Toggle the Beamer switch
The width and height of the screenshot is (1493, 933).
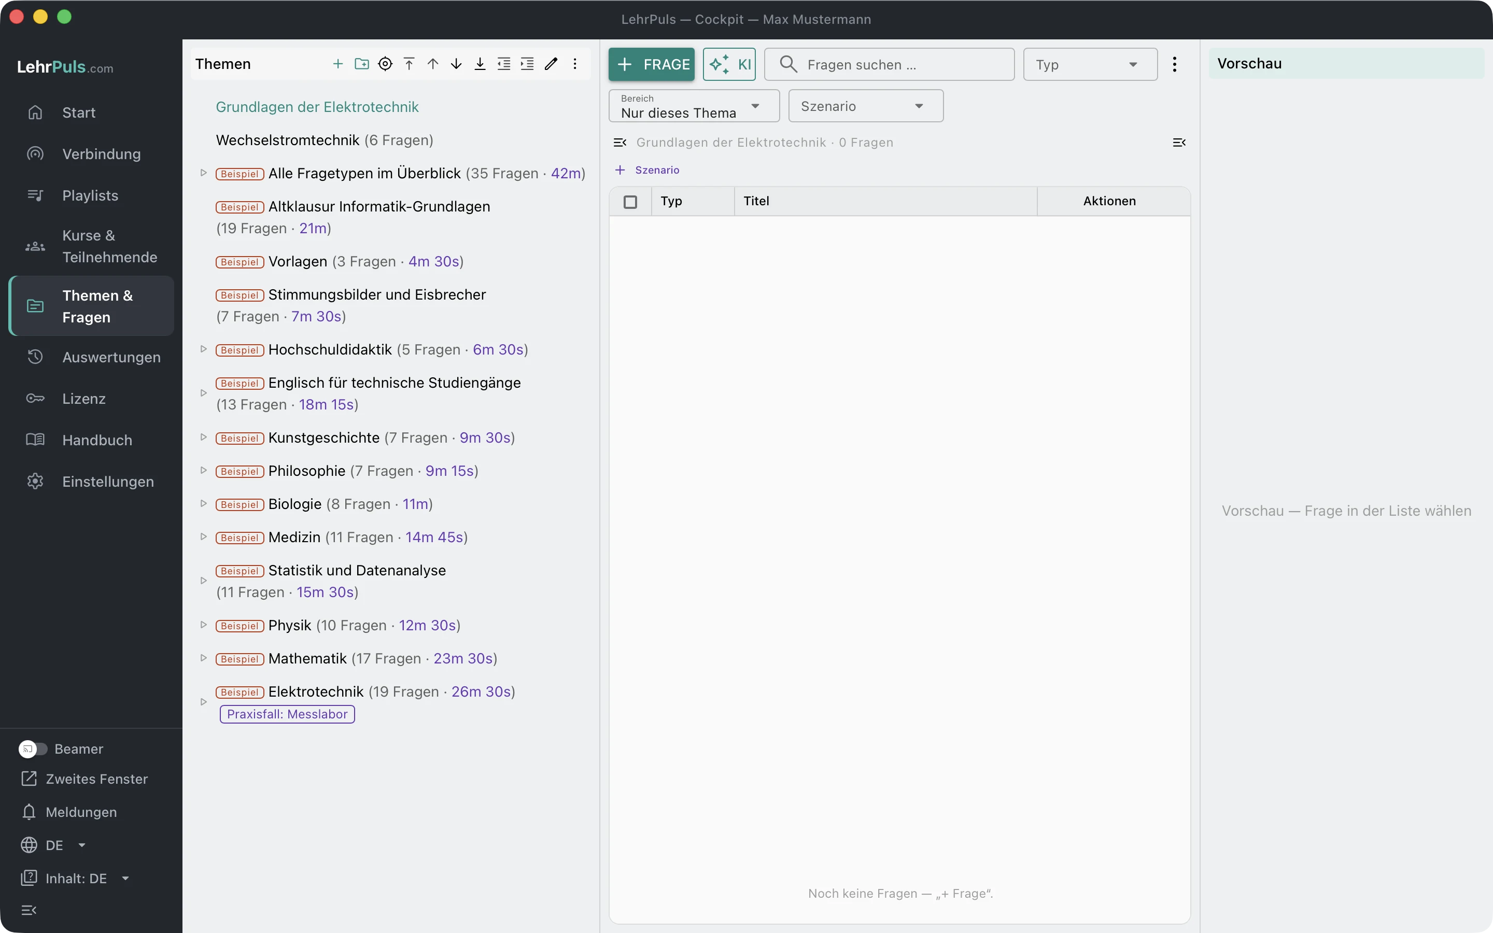click(x=33, y=748)
